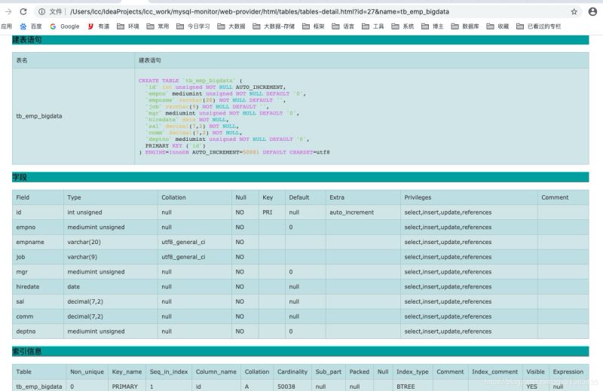Open the 数据库 bookmark folder
Image resolution: width=603 pixels, height=391 pixels.
click(465, 26)
